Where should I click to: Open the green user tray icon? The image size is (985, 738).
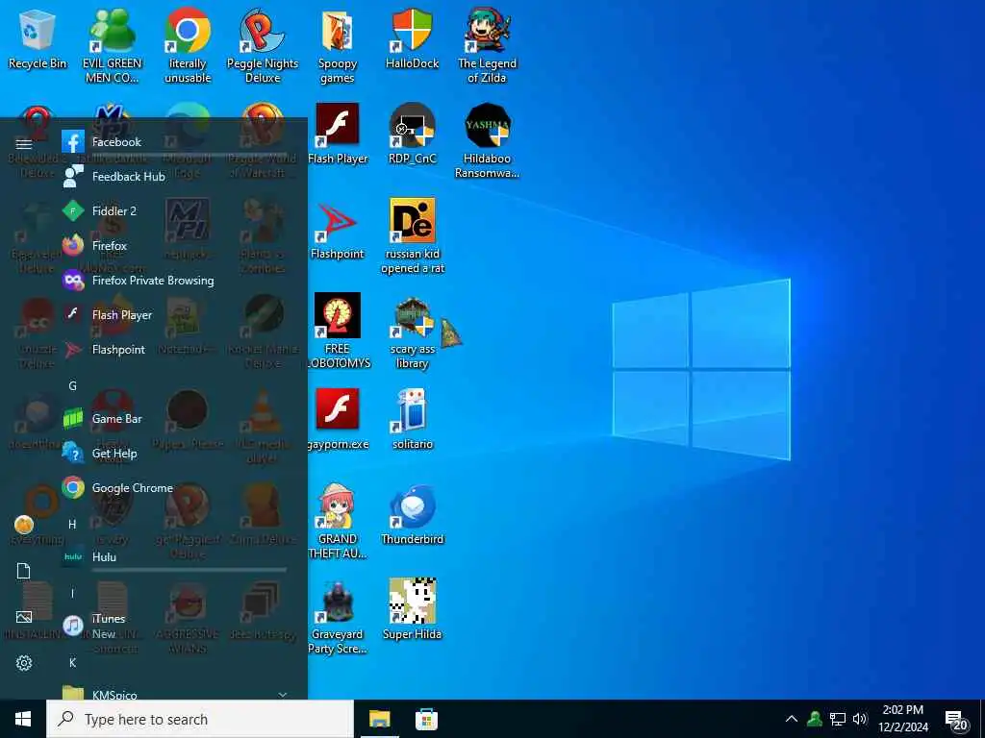pyautogui.click(x=814, y=719)
